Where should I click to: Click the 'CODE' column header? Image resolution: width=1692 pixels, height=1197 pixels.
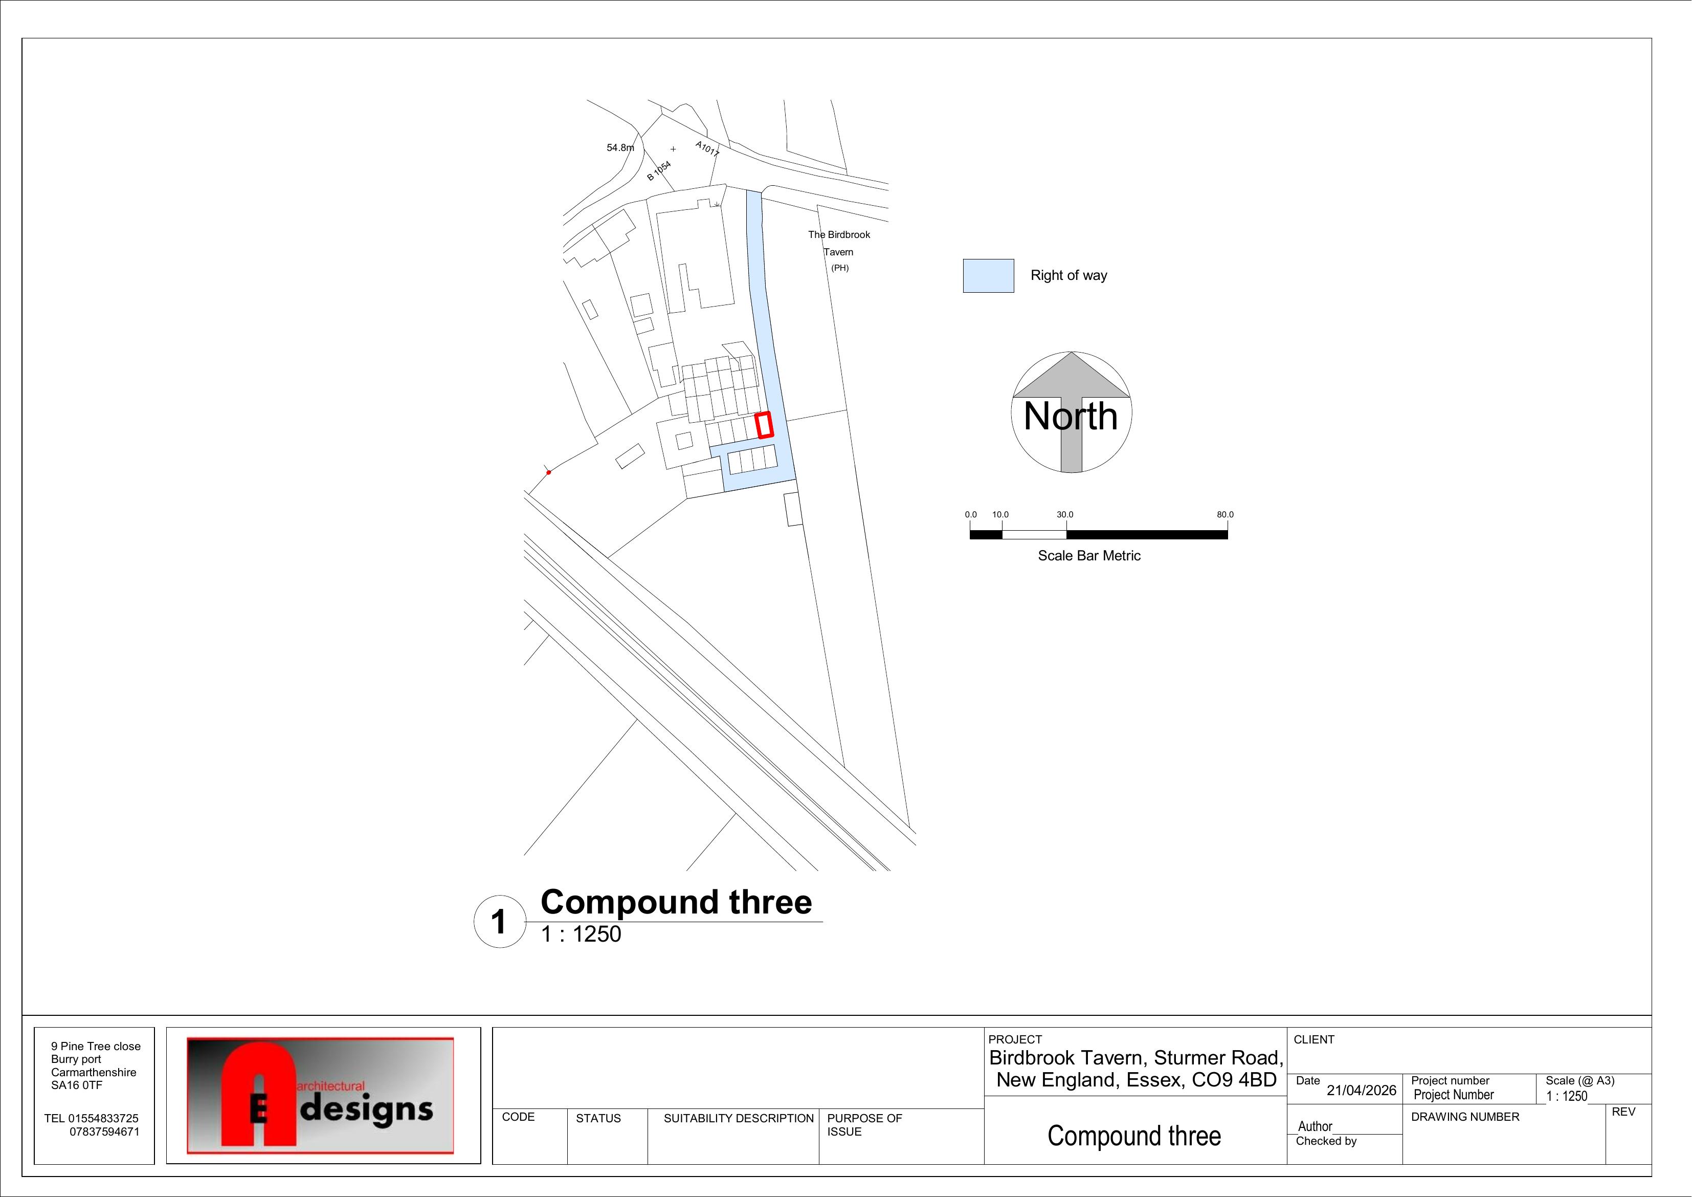click(x=518, y=1117)
